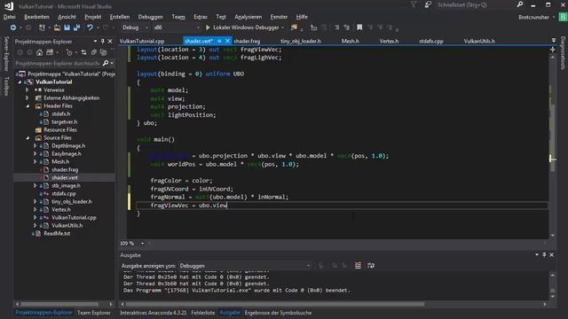This screenshot has width=568, height=319.
Task: Click the code editor vertical scrollbar
Action: [x=552, y=145]
